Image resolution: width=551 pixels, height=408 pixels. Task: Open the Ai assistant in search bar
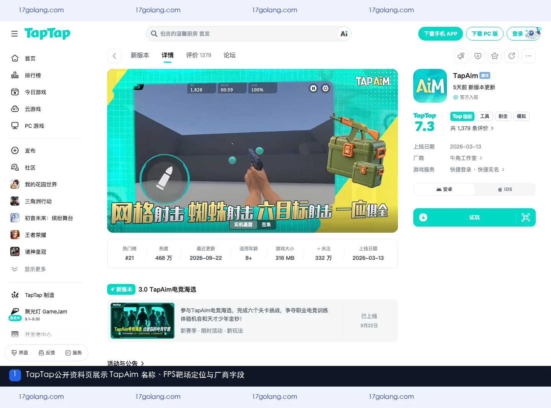click(x=344, y=34)
